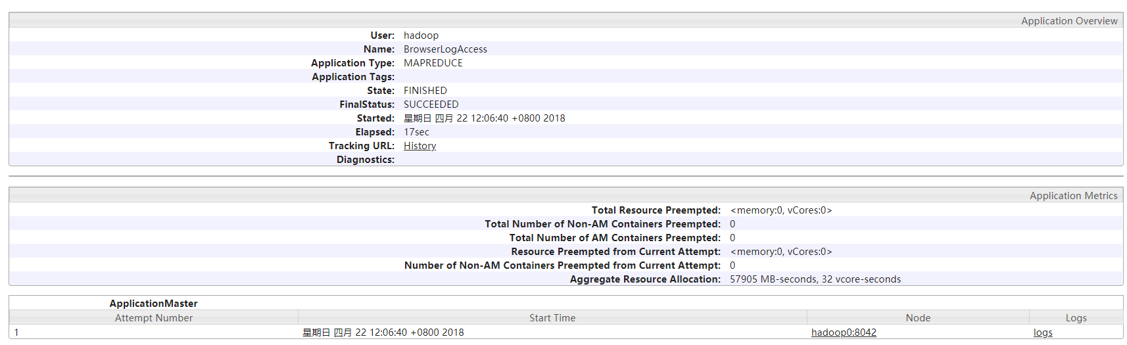Screen dimensions: 1127x345
Task: Click the Application Overview section header
Action: (1068, 21)
